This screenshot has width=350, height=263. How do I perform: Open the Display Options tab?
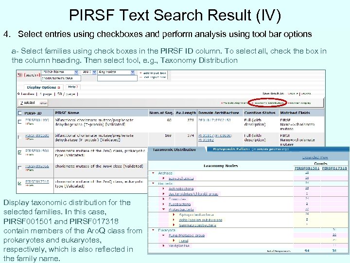44,87
